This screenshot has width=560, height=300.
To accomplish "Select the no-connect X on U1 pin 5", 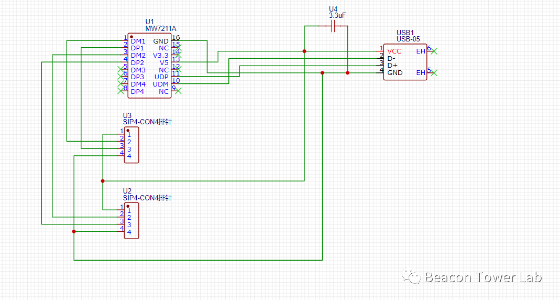I will coord(120,69).
